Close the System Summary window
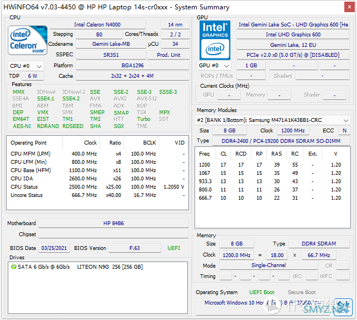Screen dimensions: 357x320 click(x=349, y=7)
